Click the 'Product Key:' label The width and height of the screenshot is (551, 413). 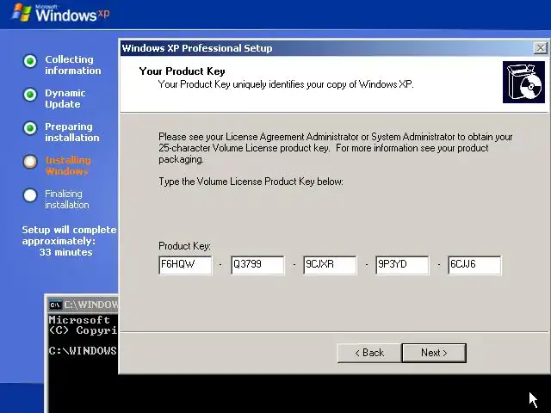(x=184, y=246)
